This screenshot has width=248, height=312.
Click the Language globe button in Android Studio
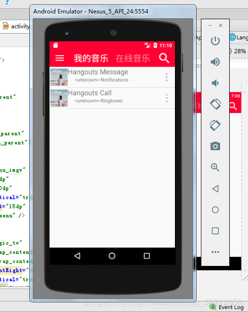tap(238, 37)
